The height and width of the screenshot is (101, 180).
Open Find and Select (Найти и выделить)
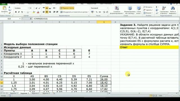pyautogui.click(x=173, y=10)
